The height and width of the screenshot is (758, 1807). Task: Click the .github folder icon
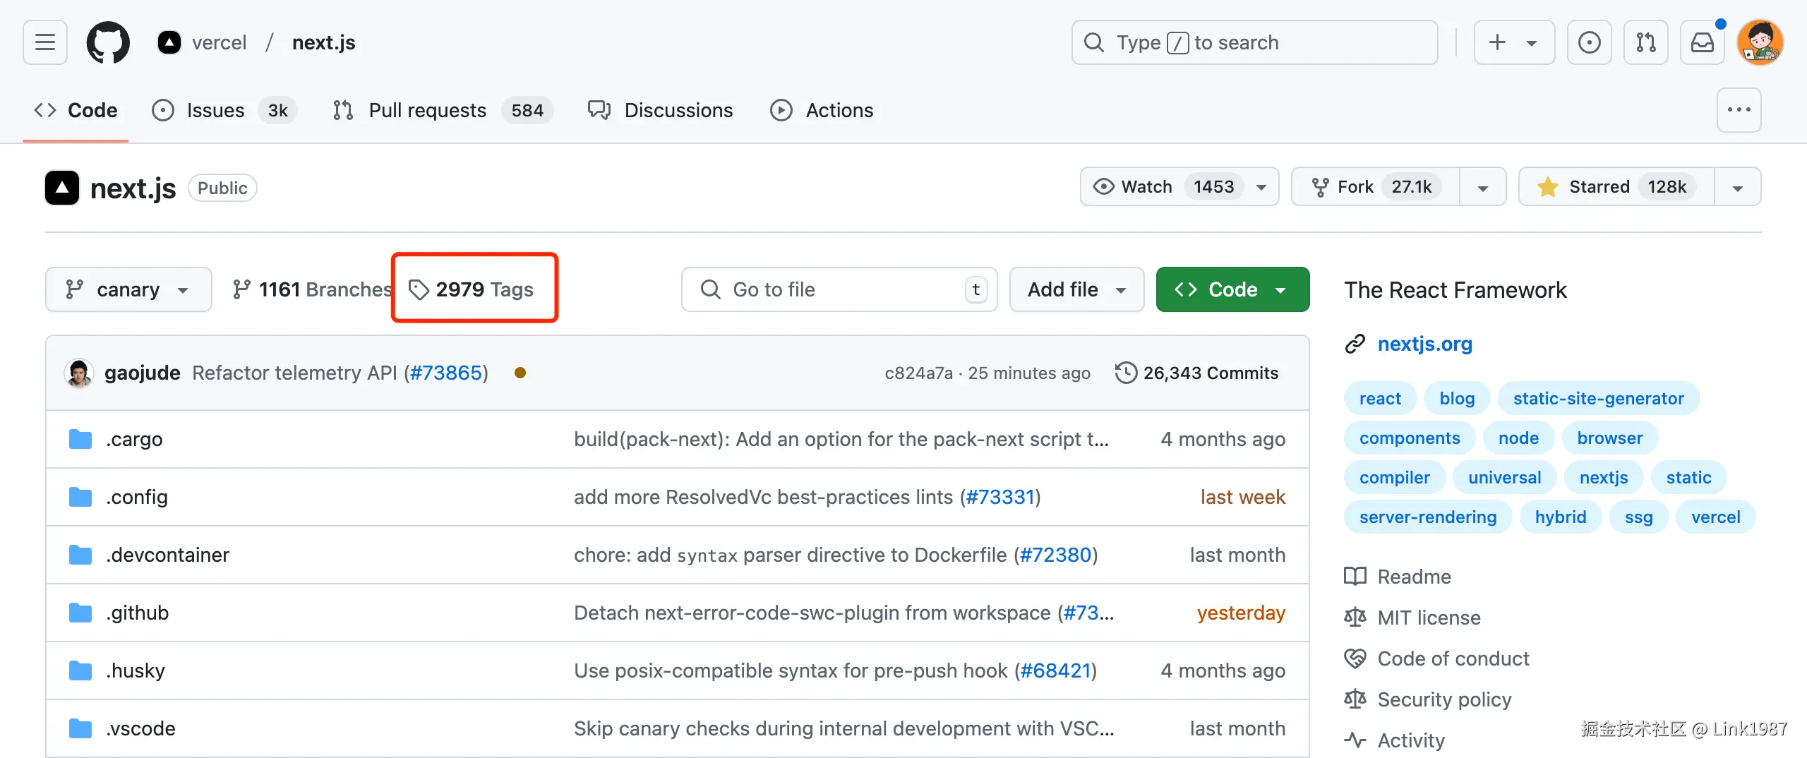(80, 613)
